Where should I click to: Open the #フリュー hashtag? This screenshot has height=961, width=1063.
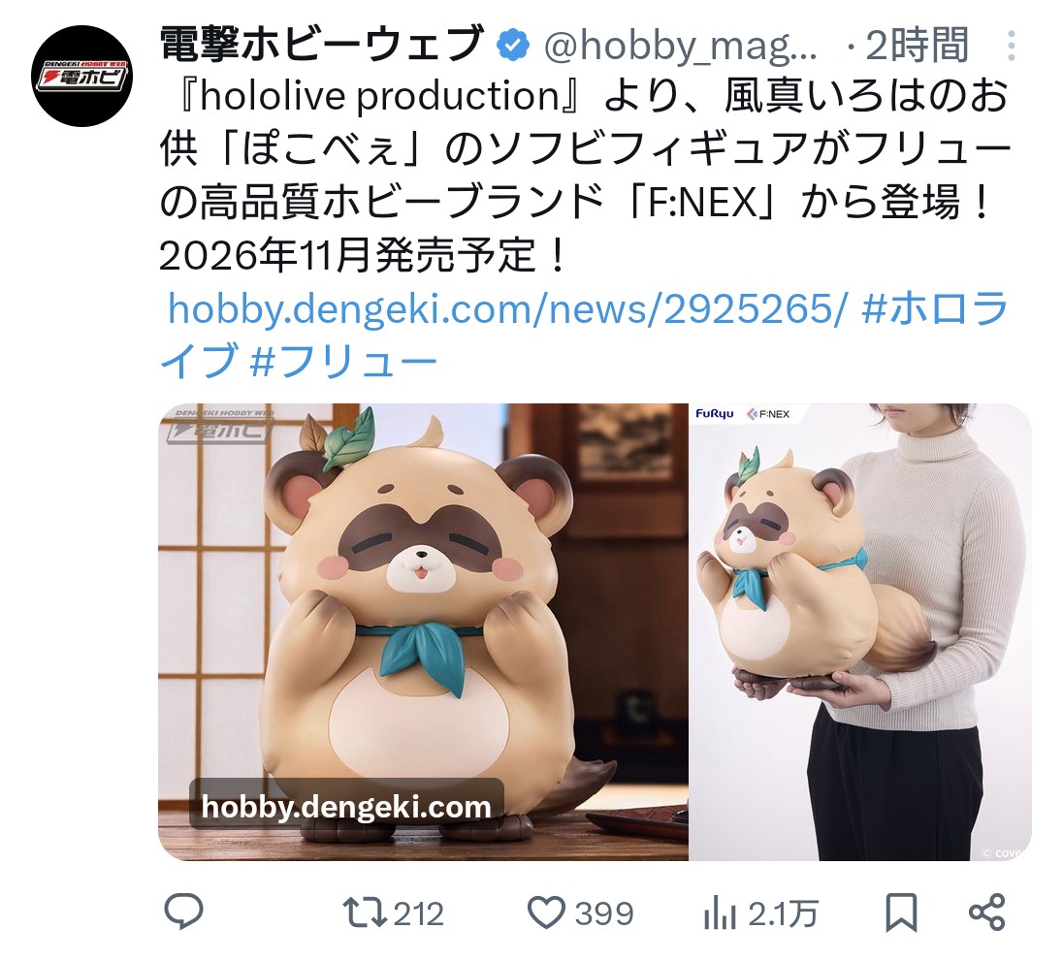(343, 361)
